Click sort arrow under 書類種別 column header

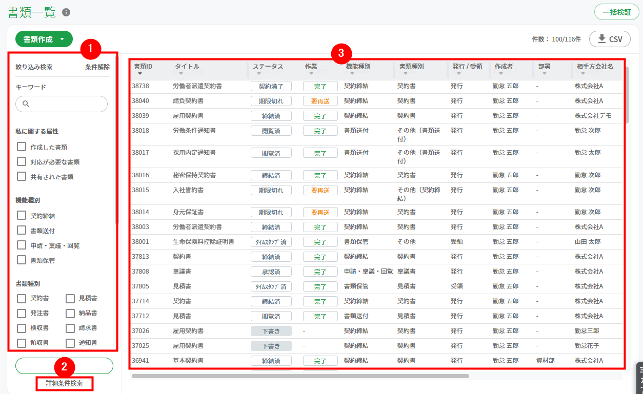click(405, 73)
